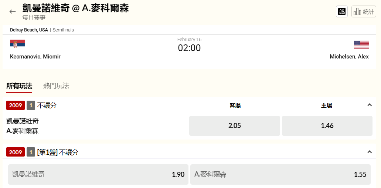Pick A.麥科爾森 at 1.55 for first set
Viewport: 381px width, 188px height.
(280, 174)
